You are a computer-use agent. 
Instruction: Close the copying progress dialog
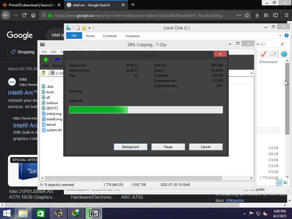[x=220, y=54]
